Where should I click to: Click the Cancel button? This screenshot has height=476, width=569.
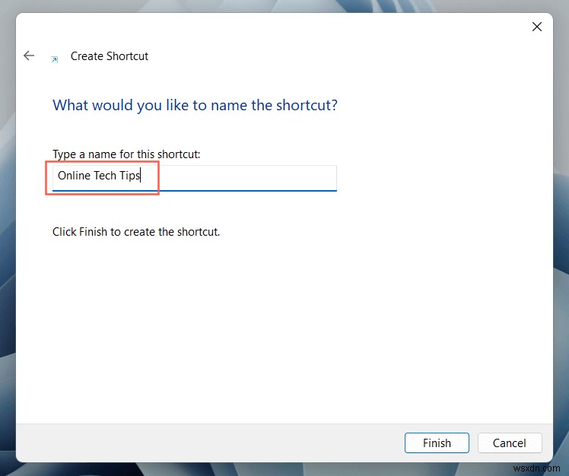(x=509, y=443)
